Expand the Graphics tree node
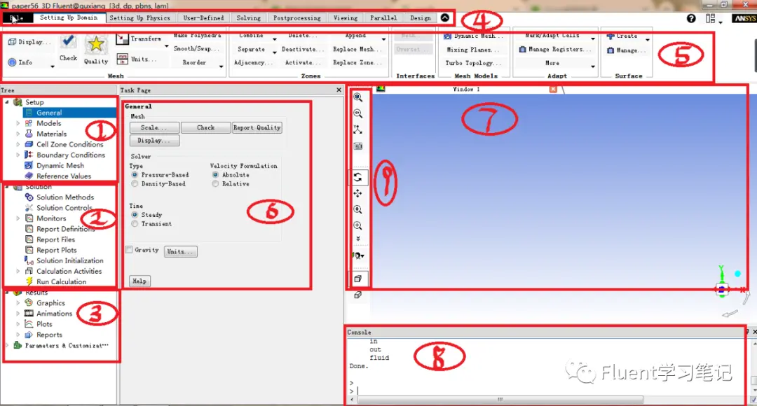 18,303
